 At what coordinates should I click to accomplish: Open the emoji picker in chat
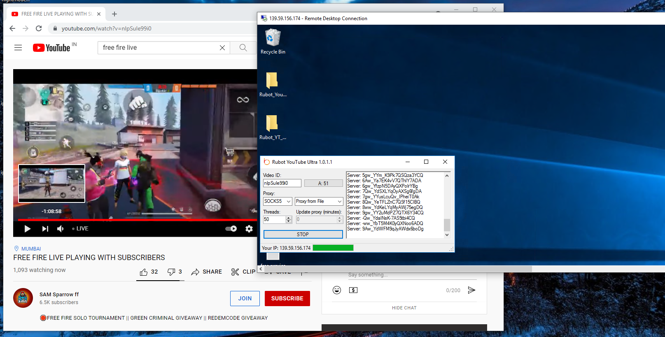point(337,290)
